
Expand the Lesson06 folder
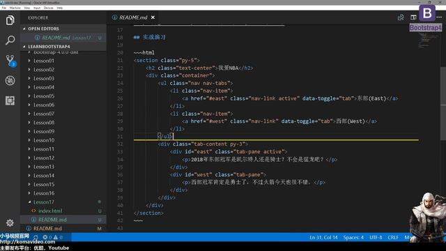click(29, 105)
